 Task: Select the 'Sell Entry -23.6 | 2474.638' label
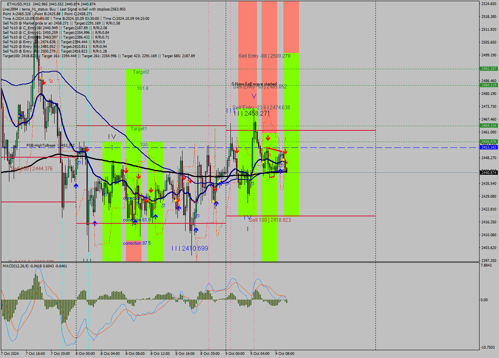[x=261, y=107]
